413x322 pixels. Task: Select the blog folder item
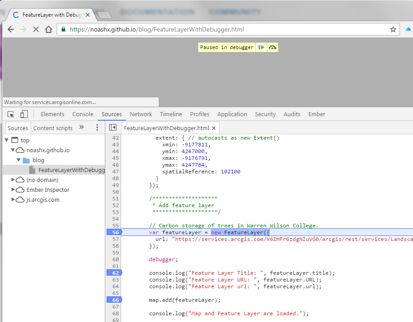tap(38, 160)
